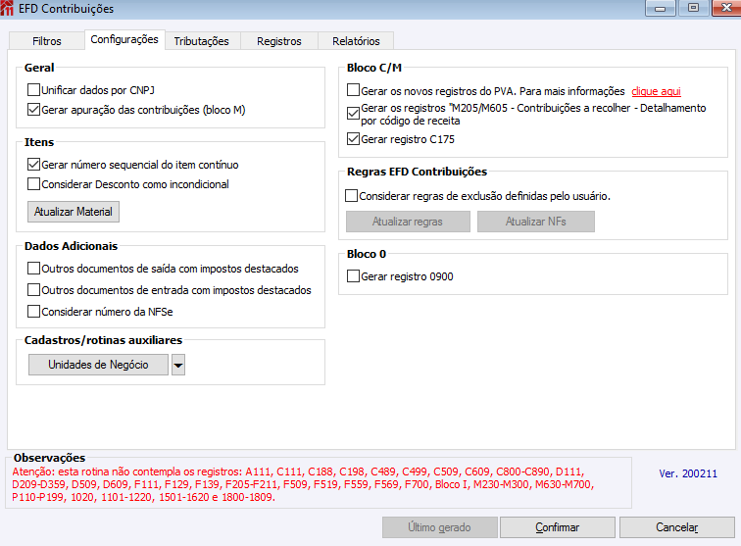Viewport: 741px width, 546px height.
Task: Minimize the EFD Contribuições window
Action: click(x=661, y=8)
